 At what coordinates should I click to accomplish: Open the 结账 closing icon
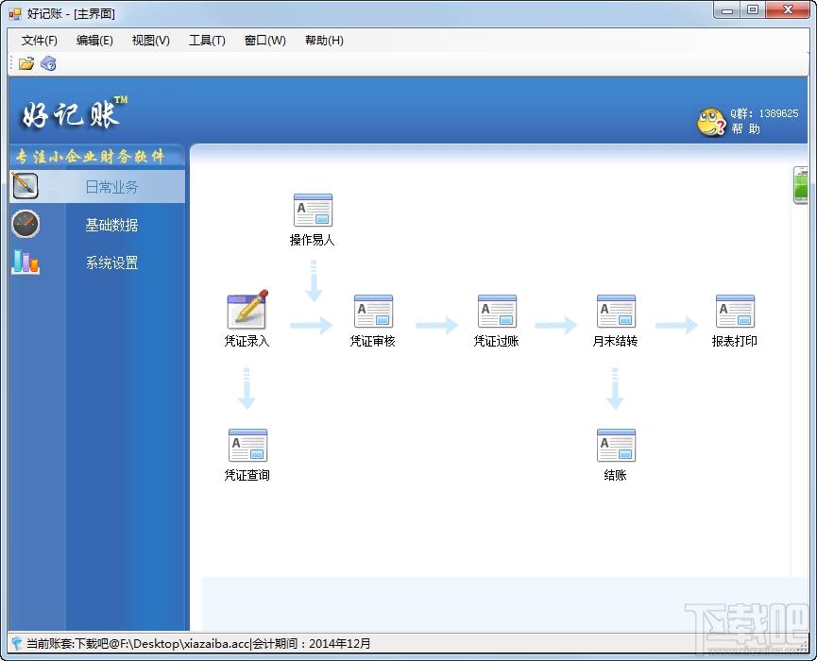click(616, 445)
